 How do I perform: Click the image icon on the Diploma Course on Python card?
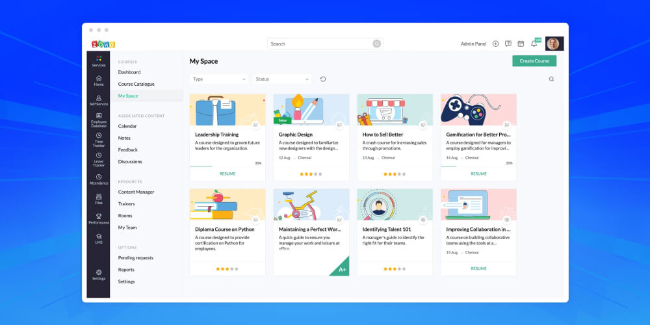[255, 220]
